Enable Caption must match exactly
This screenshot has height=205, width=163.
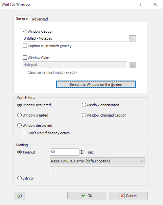pos(25,46)
